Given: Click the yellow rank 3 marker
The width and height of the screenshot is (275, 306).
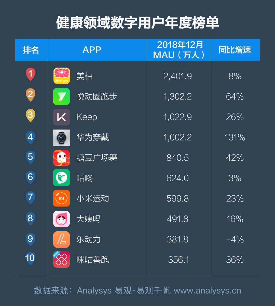Looking at the screenshot, I should (30, 115).
